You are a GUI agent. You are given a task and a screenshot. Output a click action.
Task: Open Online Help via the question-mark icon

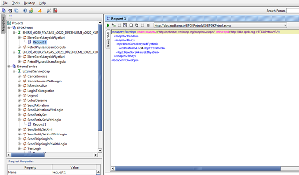pyautogui.click(x=25, y=11)
